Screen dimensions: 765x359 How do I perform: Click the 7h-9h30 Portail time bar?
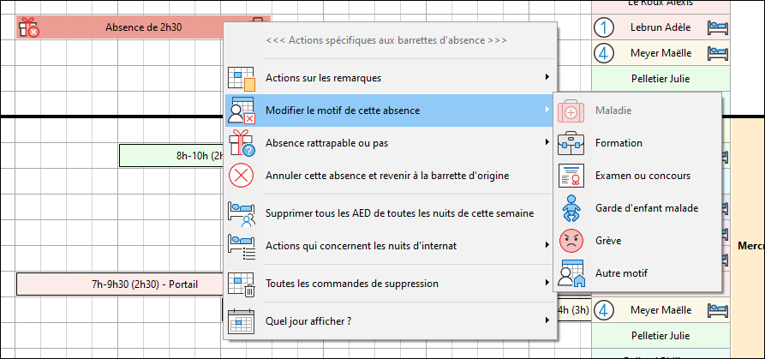(118, 284)
